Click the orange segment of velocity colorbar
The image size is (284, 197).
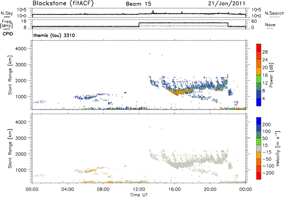click(259, 155)
